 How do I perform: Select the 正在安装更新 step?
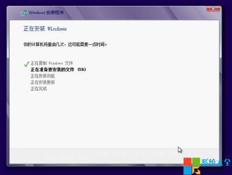click(x=43, y=82)
